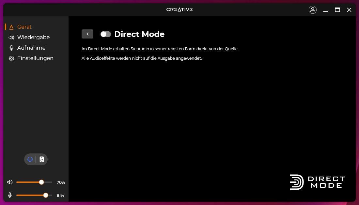Viewport: 359px width, 205px height.
Task: Open Einstellungen from the sidebar
Action: pos(35,58)
